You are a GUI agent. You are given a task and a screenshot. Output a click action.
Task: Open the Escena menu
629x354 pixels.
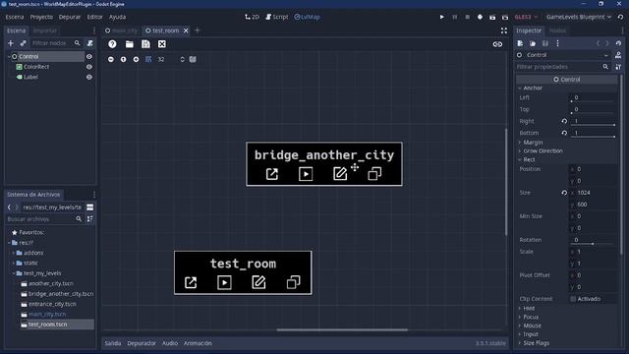click(x=15, y=17)
